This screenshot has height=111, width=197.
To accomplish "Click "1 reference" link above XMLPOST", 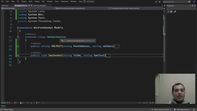I will click(x=36, y=43).
